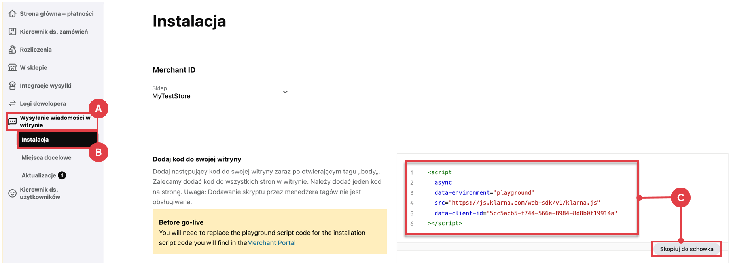Open the Miejsca docelowe submenu item
The height and width of the screenshot is (263, 731).
pos(46,157)
